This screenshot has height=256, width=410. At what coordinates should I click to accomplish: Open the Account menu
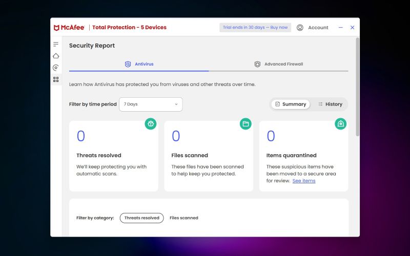pyautogui.click(x=313, y=28)
